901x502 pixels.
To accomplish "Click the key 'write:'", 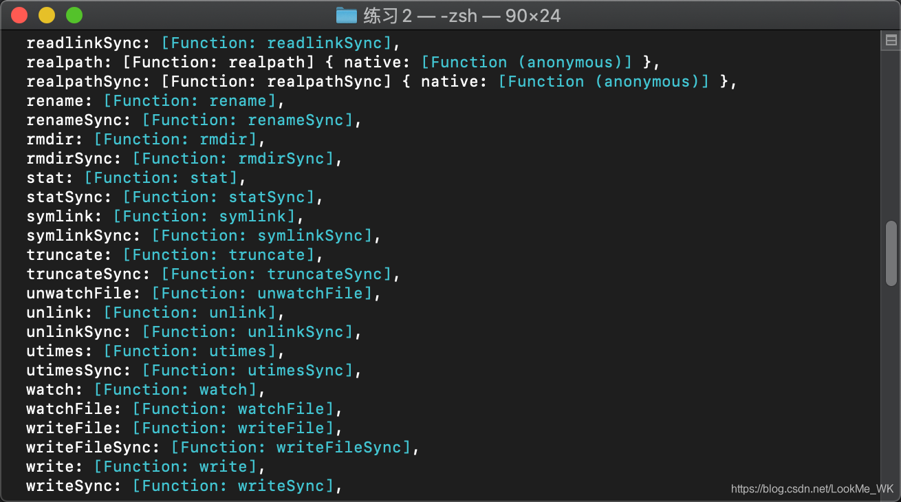I will click(x=55, y=467).
